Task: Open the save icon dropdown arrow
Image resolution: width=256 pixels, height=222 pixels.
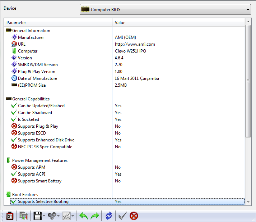Action: click(44, 216)
